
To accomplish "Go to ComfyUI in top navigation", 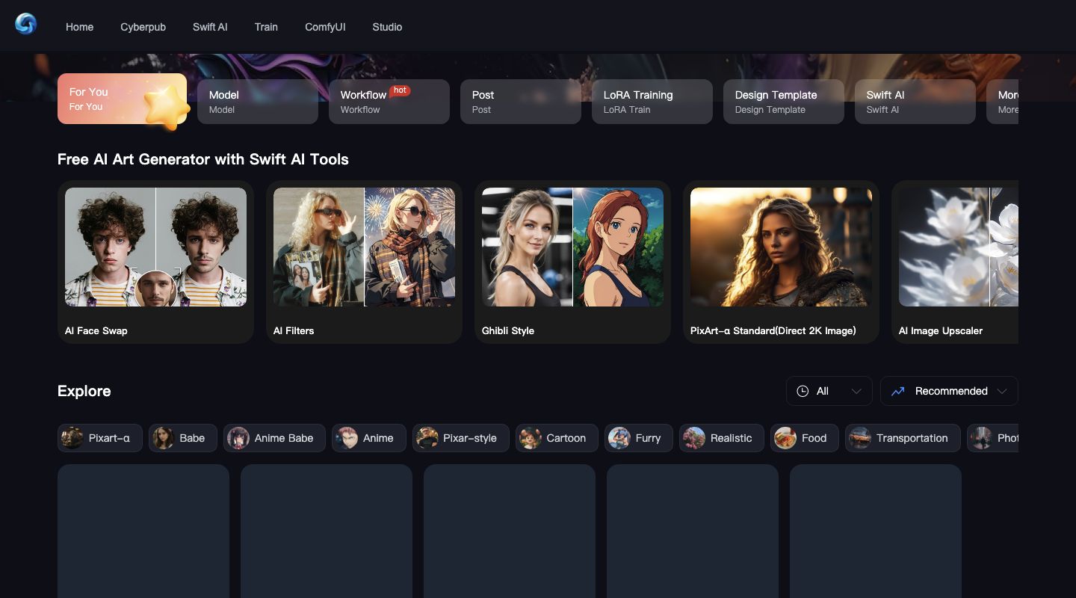I will click(x=325, y=27).
